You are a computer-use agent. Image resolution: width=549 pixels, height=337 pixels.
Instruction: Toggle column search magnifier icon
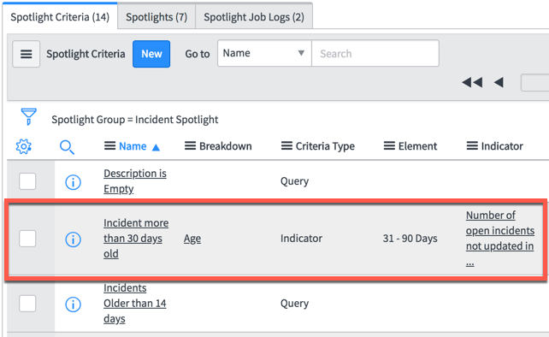pyautogui.click(x=67, y=147)
